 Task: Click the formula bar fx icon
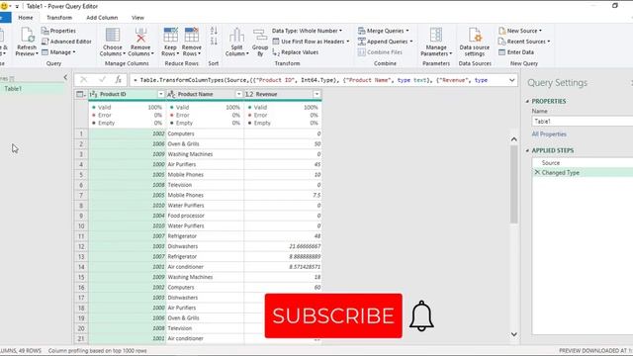pyautogui.click(x=118, y=80)
